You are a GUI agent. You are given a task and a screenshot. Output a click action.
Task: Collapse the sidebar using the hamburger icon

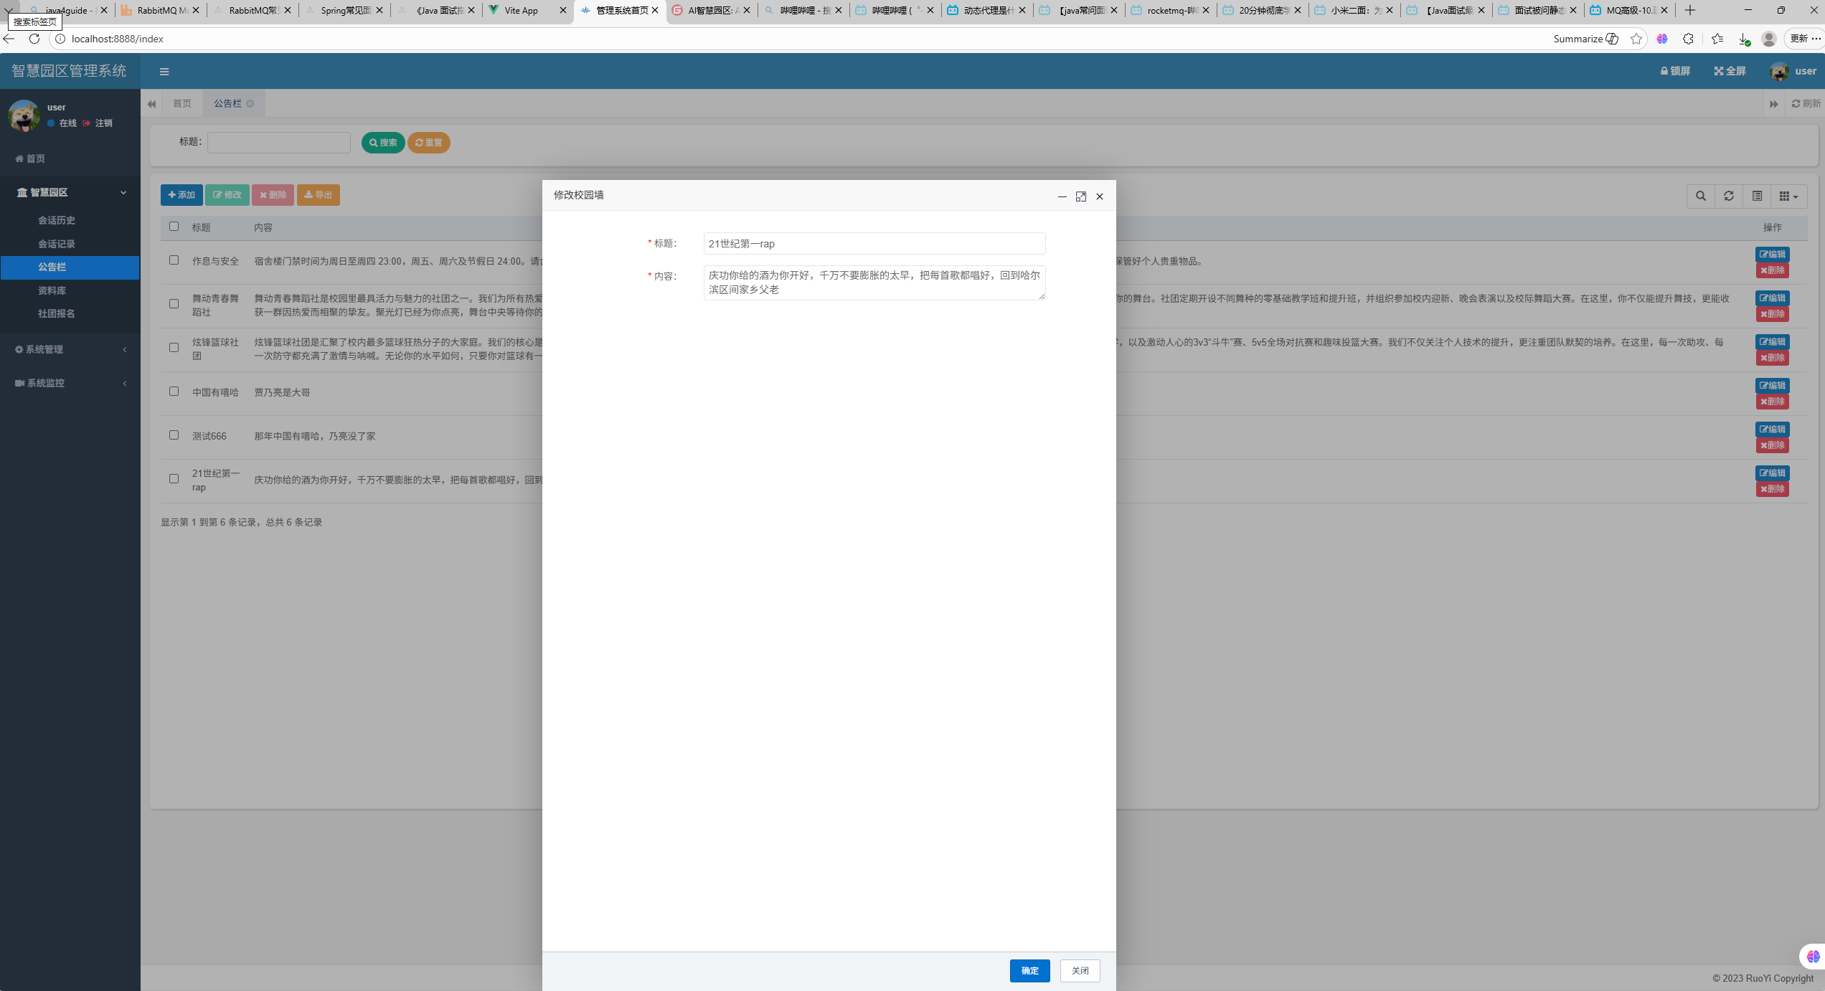pyautogui.click(x=164, y=71)
